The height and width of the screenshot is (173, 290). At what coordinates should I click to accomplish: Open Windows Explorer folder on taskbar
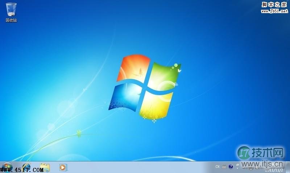[45, 168]
